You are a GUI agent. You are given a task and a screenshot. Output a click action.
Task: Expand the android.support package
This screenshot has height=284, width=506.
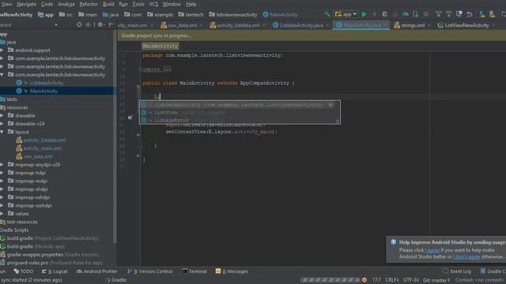point(2,50)
